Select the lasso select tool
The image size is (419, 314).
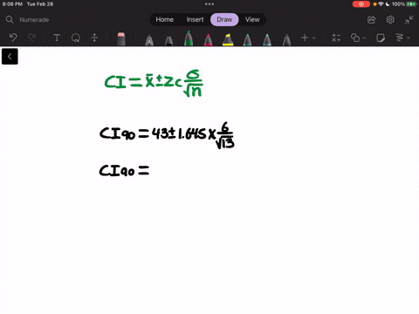click(x=76, y=38)
